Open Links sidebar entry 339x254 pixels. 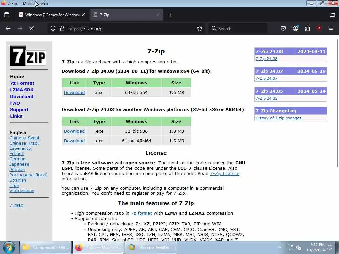16,116
